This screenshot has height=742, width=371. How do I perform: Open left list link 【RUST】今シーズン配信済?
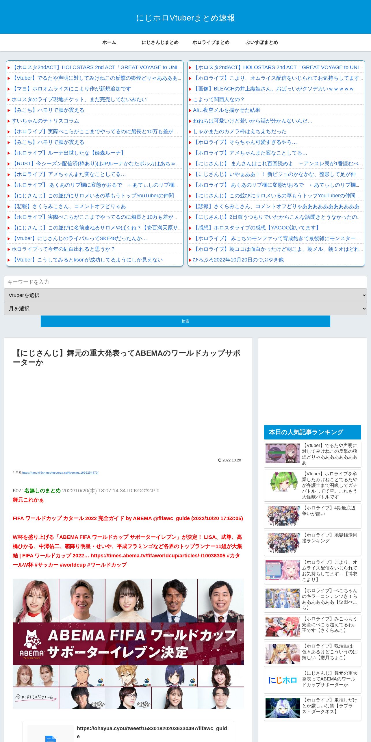[95, 164]
